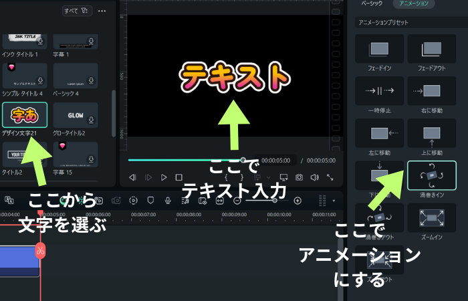468x301 pixels.
Task: Click the timeline zoom slider handle
Action: (275, 201)
